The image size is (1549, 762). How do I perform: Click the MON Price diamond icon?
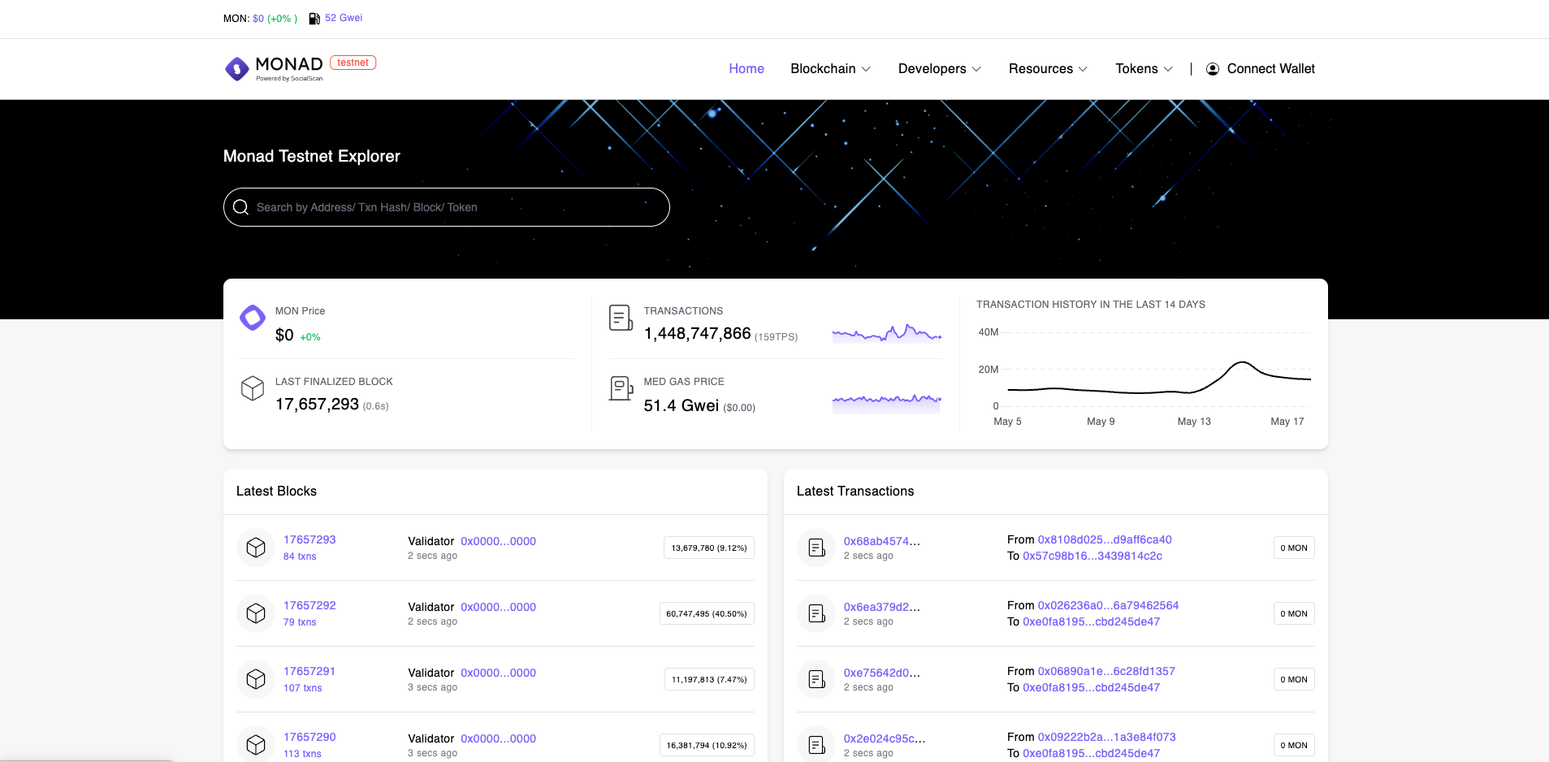(x=253, y=318)
